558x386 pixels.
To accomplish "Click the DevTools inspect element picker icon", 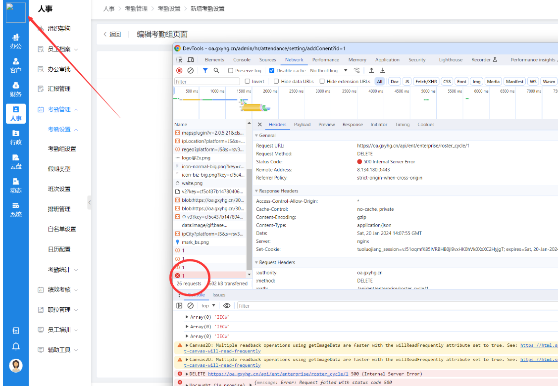I will pyautogui.click(x=179, y=60).
